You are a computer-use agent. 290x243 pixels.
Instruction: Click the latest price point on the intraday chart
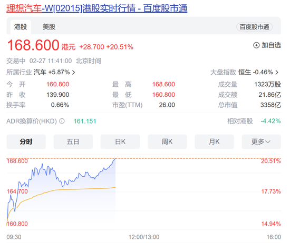[x=115, y=159]
